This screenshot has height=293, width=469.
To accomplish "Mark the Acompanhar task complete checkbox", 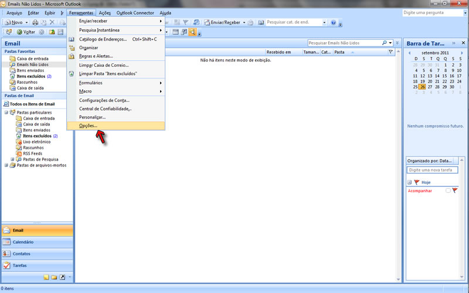I will 448,190.
